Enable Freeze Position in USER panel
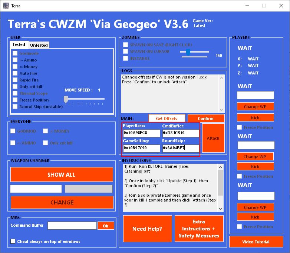This screenshot has width=290, height=253. [15, 100]
